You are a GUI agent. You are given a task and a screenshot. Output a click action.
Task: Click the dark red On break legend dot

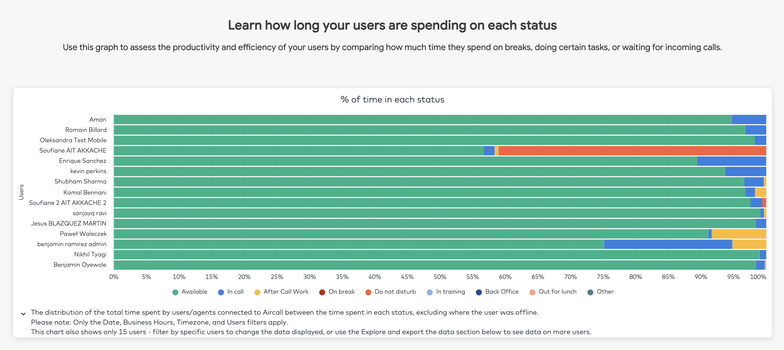322,292
